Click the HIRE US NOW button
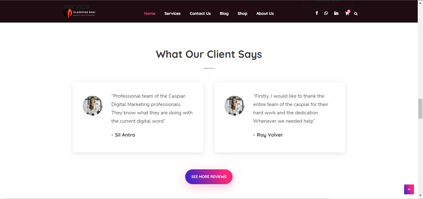Viewport: 423px width, 199px height. pos(328,2)
